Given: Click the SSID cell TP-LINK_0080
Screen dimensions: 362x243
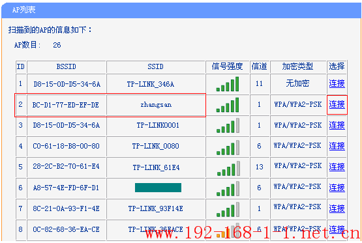Looking at the screenshot, I should coord(156,146).
